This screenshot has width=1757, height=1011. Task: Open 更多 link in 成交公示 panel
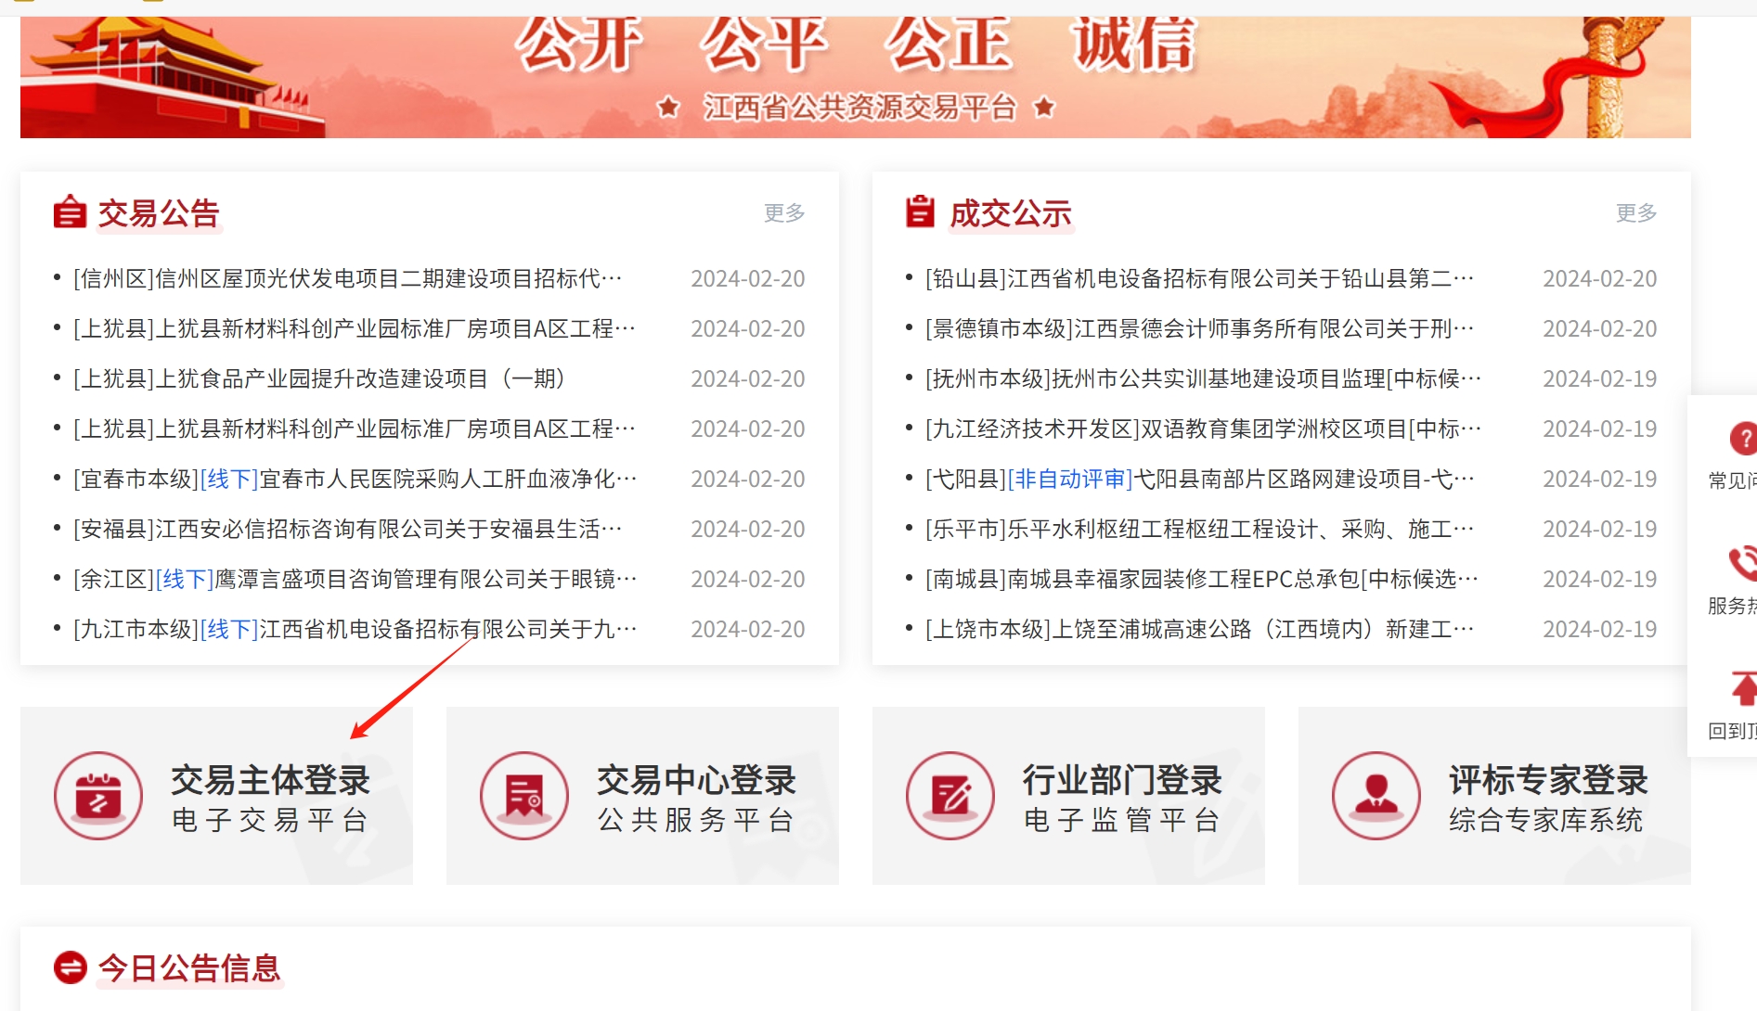pyautogui.click(x=1635, y=213)
